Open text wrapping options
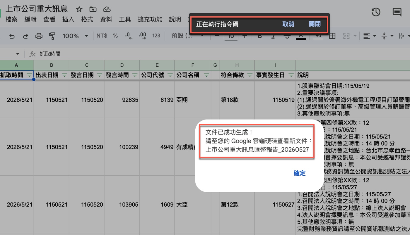 pos(404,36)
